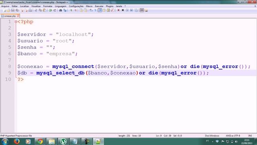Viewport: 257px width, 145px height.
Task: Toggle synchronize vertical scrolling icon
Action: (x=81, y=10)
